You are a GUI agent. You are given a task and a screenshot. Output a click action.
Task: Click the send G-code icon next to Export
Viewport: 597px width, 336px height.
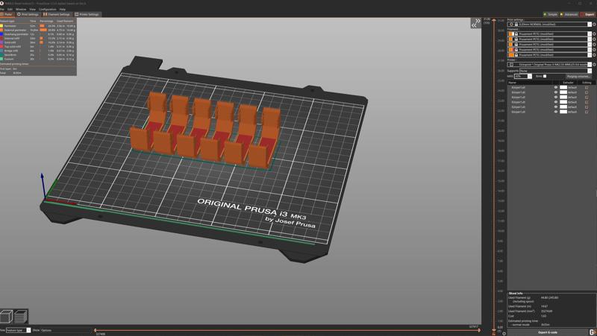pyautogui.click(x=592, y=332)
